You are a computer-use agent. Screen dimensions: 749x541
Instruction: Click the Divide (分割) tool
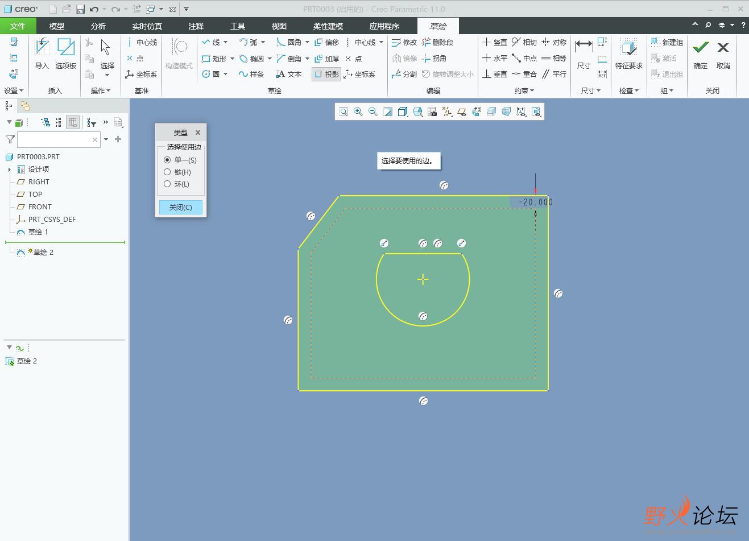404,74
